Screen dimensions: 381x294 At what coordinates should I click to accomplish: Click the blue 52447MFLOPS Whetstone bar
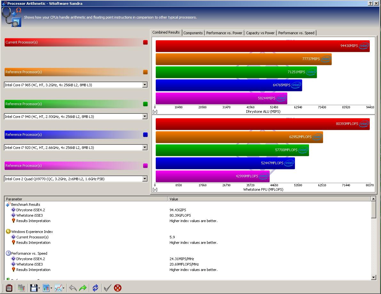pos(225,163)
